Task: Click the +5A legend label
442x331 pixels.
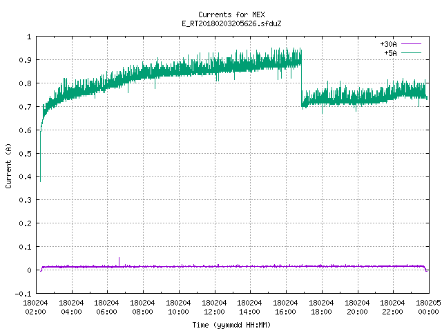Action: (x=390, y=53)
